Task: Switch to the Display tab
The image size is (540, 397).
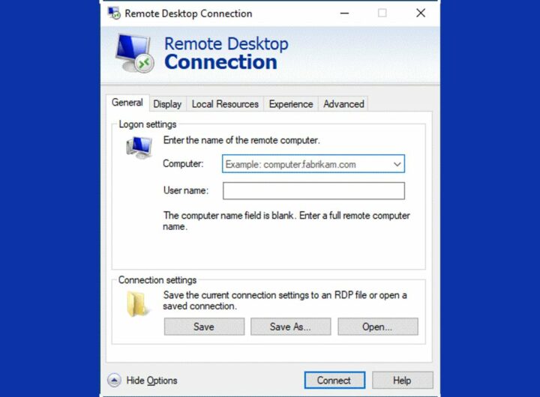Action: pyautogui.click(x=167, y=104)
